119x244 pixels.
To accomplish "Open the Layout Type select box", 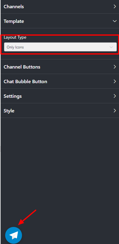I will [60, 47].
